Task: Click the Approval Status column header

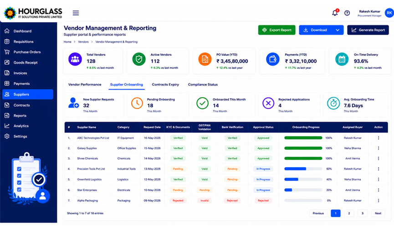Action: (263, 127)
